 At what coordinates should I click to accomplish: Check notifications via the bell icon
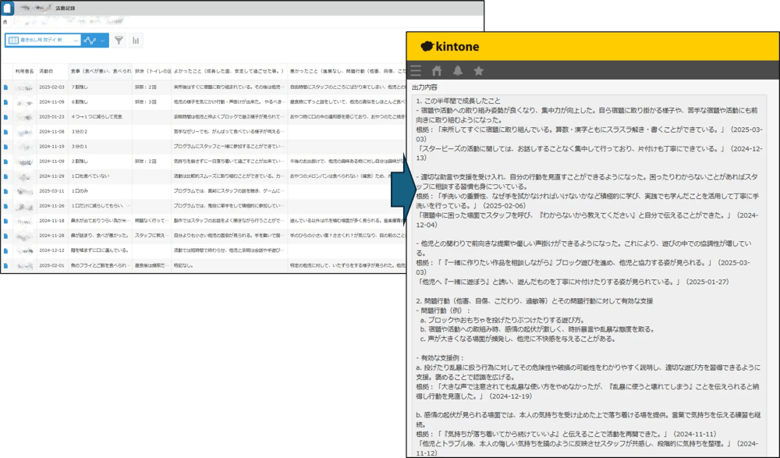click(458, 69)
